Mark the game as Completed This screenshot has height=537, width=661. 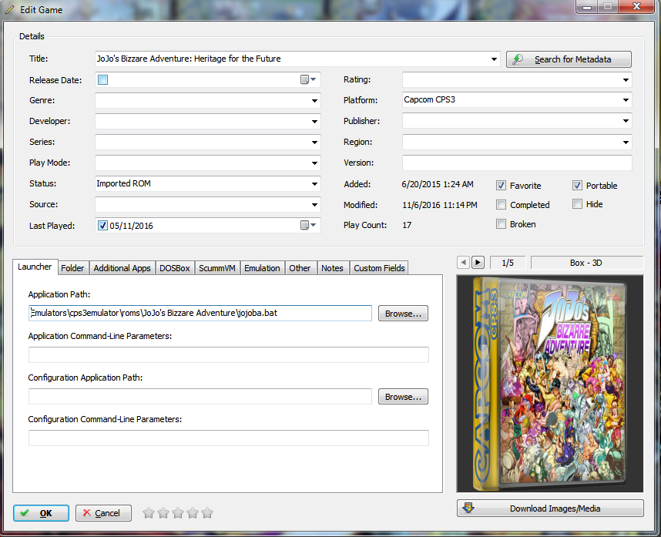click(x=501, y=205)
